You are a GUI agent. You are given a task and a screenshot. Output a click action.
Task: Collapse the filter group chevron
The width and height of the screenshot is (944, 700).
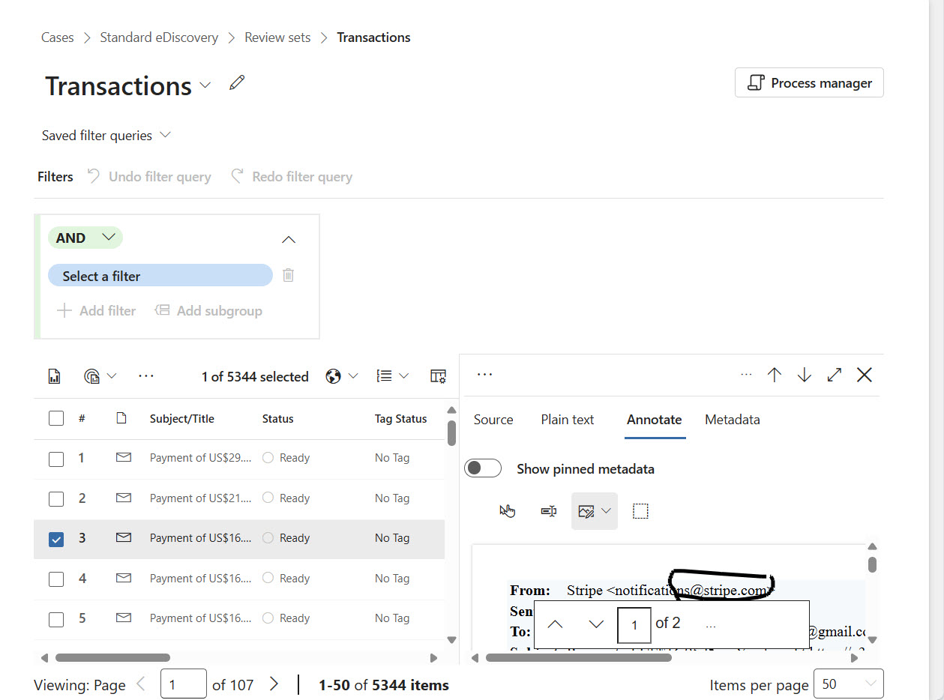pyautogui.click(x=289, y=239)
